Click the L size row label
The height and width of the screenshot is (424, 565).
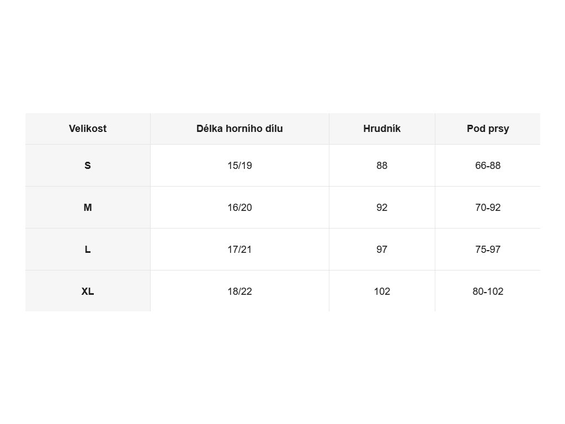pyautogui.click(x=88, y=249)
